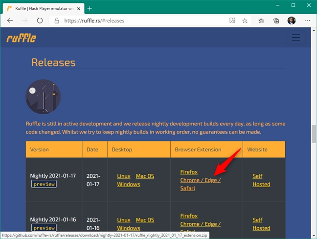Image resolution: width=317 pixels, height=239 pixels.
Task: Expand the hamburger navigation menu
Action: pyautogui.click(x=296, y=37)
